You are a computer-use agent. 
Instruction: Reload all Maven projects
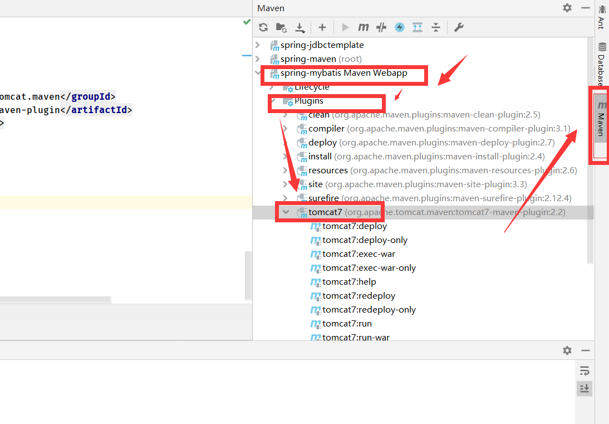coord(263,27)
